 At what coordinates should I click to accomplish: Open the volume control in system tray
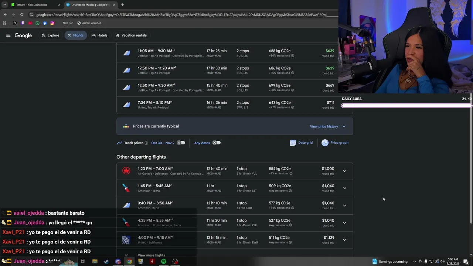tap(442, 262)
